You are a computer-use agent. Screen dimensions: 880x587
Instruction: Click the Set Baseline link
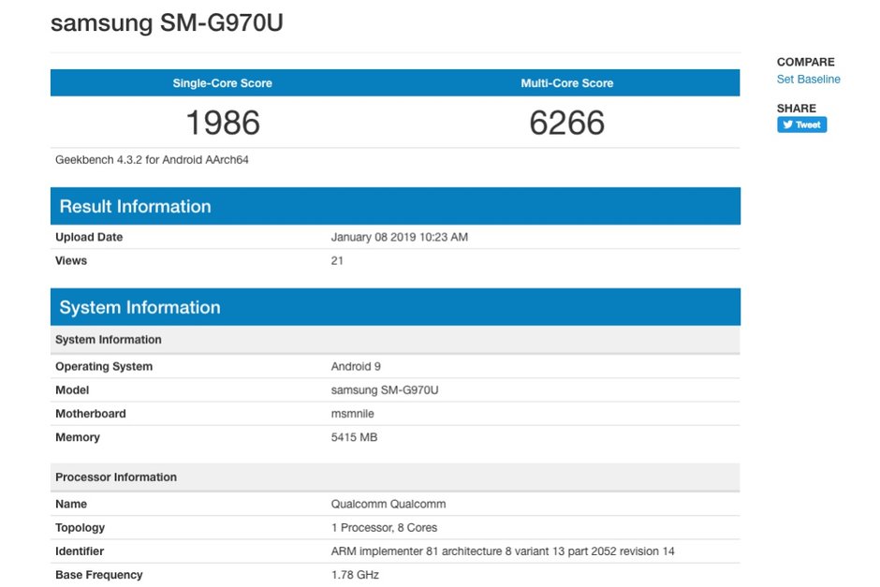pos(808,80)
